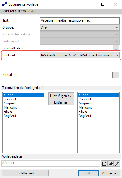Click into the Text input field
Image resolution: width=122 pixels, height=178 pixels.
click(x=80, y=21)
